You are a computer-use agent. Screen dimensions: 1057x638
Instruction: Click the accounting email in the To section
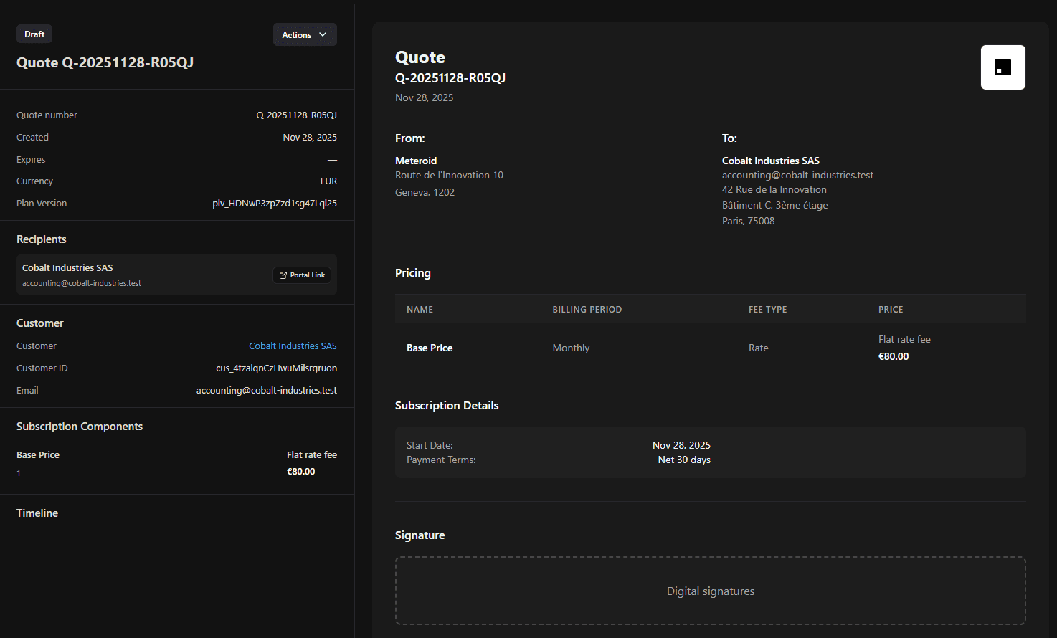click(x=797, y=175)
